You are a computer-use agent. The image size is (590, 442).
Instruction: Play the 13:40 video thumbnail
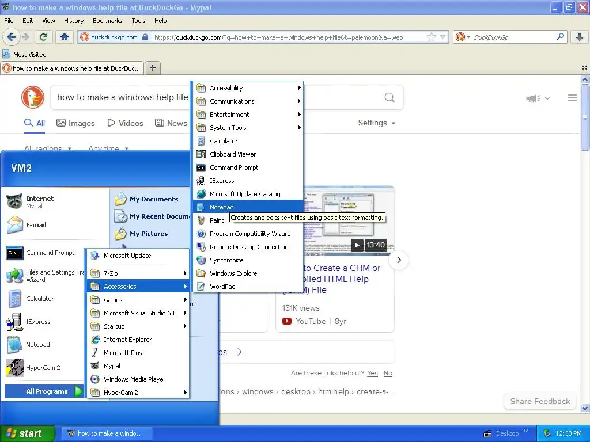click(x=357, y=245)
